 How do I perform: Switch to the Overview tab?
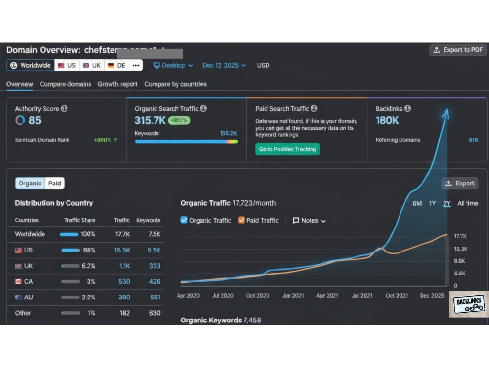[x=20, y=84]
